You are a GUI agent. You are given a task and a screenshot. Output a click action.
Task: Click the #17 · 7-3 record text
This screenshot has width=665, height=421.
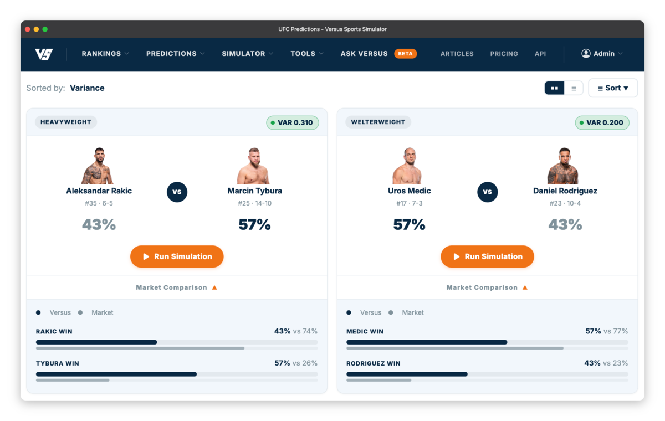point(409,203)
